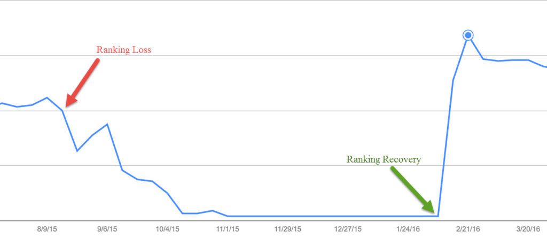This screenshot has width=547, height=237.
Task: Click the highlighted peak data point marker
Action: [468, 35]
